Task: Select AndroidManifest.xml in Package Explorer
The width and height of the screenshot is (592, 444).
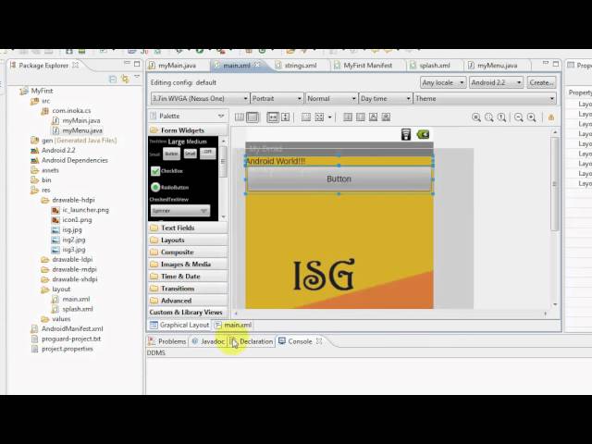Action: pos(72,329)
